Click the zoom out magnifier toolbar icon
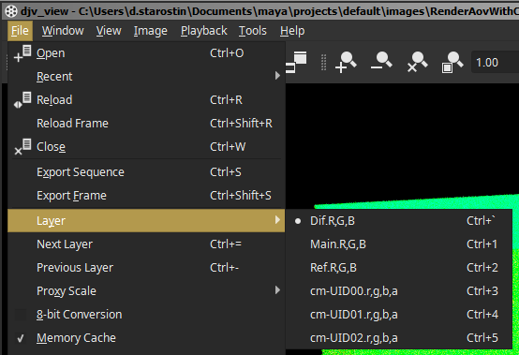The height and width of the screenshot is (355, 519). coord(381,61)
